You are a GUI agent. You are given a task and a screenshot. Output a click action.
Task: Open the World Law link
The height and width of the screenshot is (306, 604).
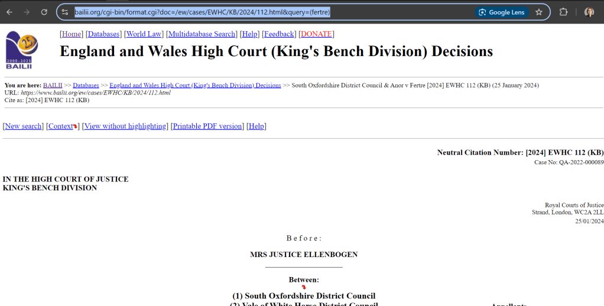coord(144,34)
